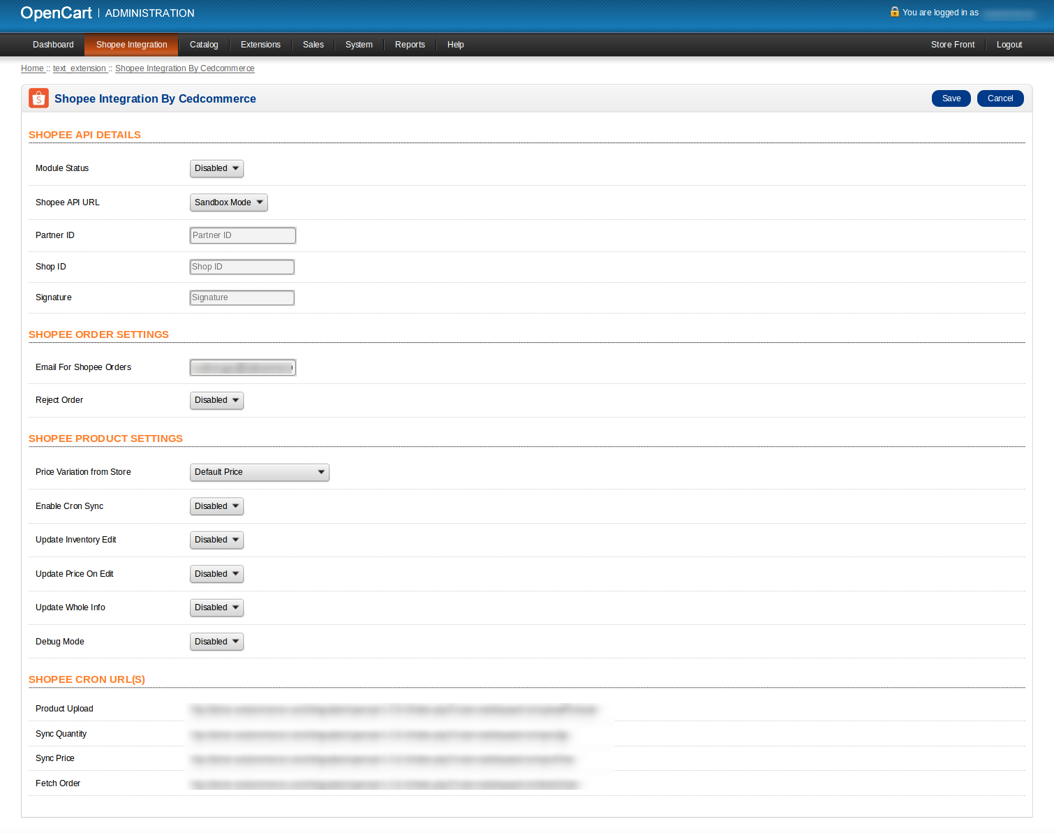
Task: Click the Product Upload cron URL
Action: tap(394, 709)
